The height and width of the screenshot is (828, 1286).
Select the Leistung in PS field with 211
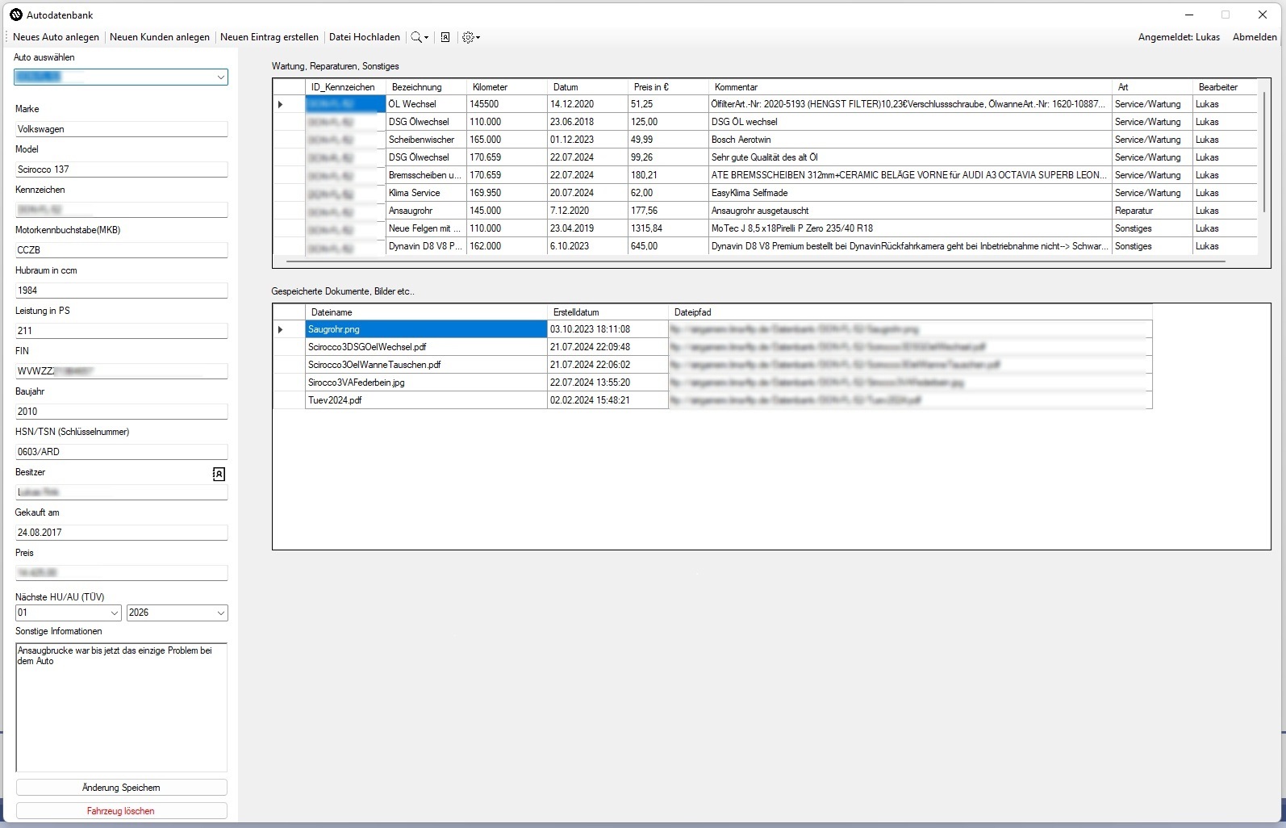click(x=121, y=331)
